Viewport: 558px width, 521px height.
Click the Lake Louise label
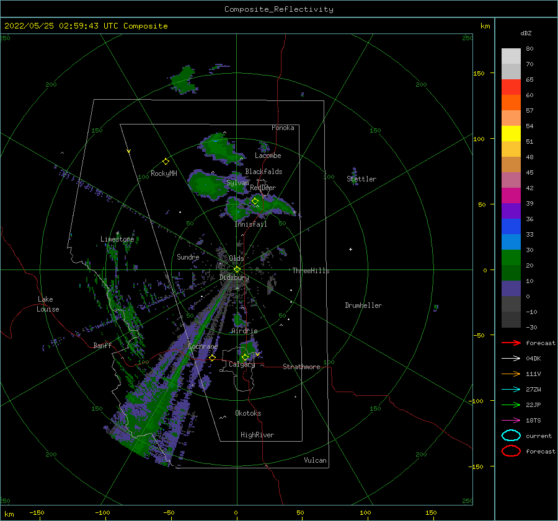pyautogui.click(x=48, y=304)
